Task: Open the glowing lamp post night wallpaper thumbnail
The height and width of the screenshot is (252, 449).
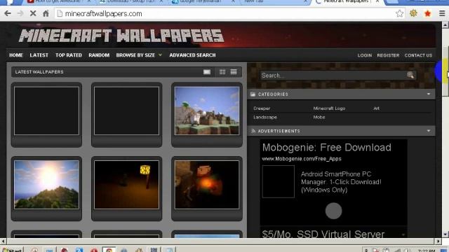Action: click(126, 185)
